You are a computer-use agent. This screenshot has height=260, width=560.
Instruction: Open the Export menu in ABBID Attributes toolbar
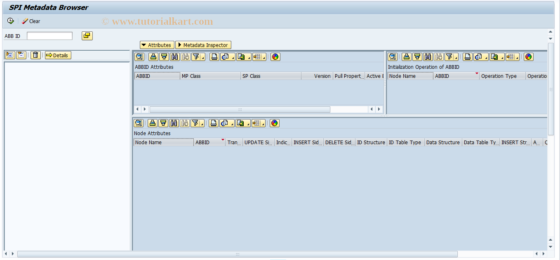tap(243, 57)
